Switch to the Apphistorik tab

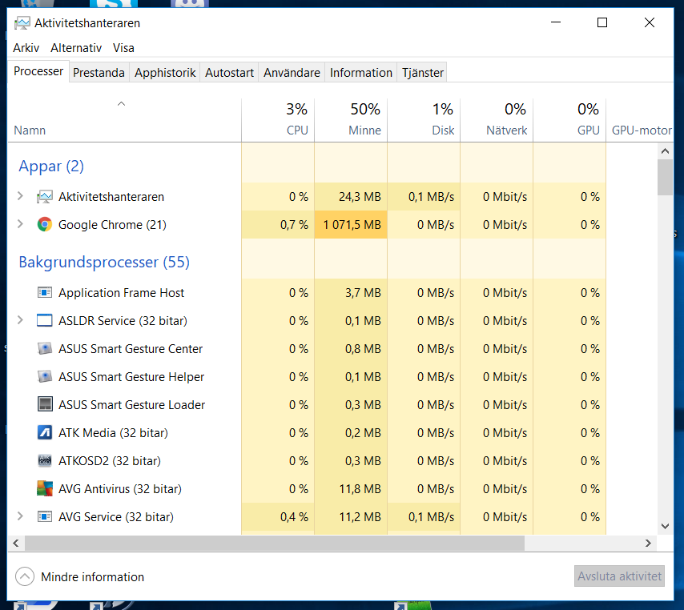[x=165, y=72]
